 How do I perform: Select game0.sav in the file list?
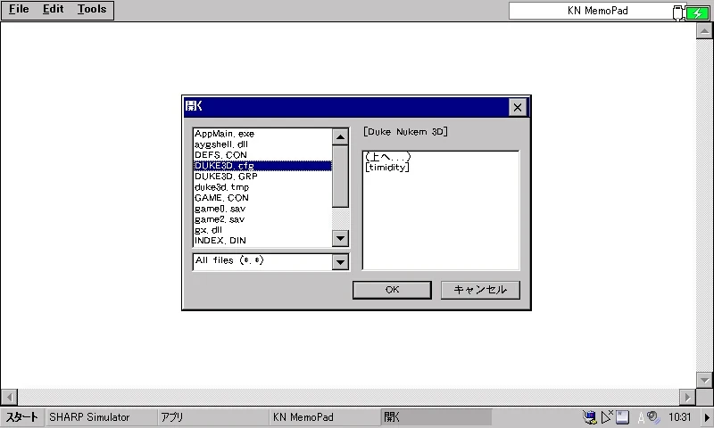pos(262,209)
